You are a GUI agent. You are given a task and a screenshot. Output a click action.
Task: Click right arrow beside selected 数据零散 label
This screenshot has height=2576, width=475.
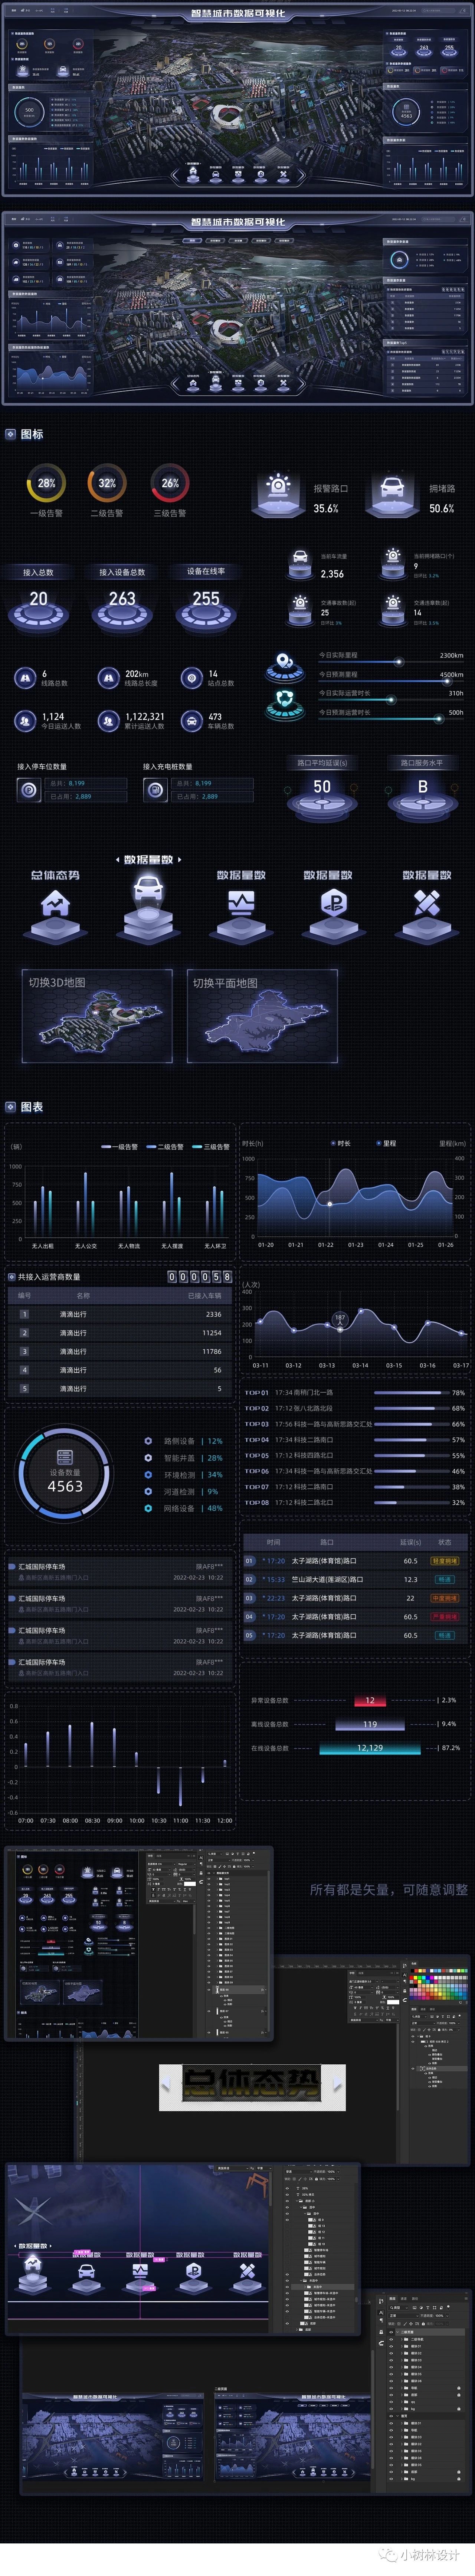pos(180,860)
